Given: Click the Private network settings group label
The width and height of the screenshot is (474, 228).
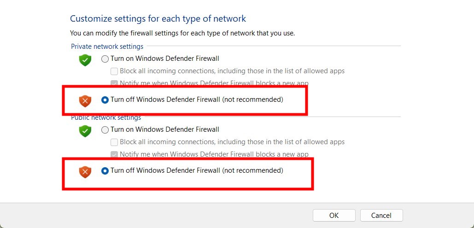Looking at the screenshot, I should 107,47.
